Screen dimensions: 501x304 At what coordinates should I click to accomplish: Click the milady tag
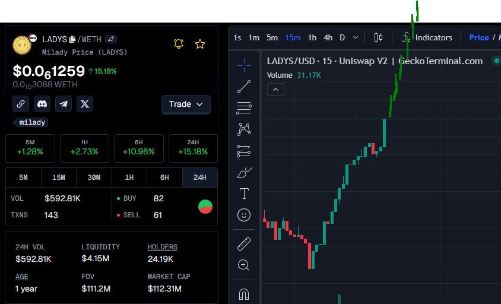click(x=31, y=122)
